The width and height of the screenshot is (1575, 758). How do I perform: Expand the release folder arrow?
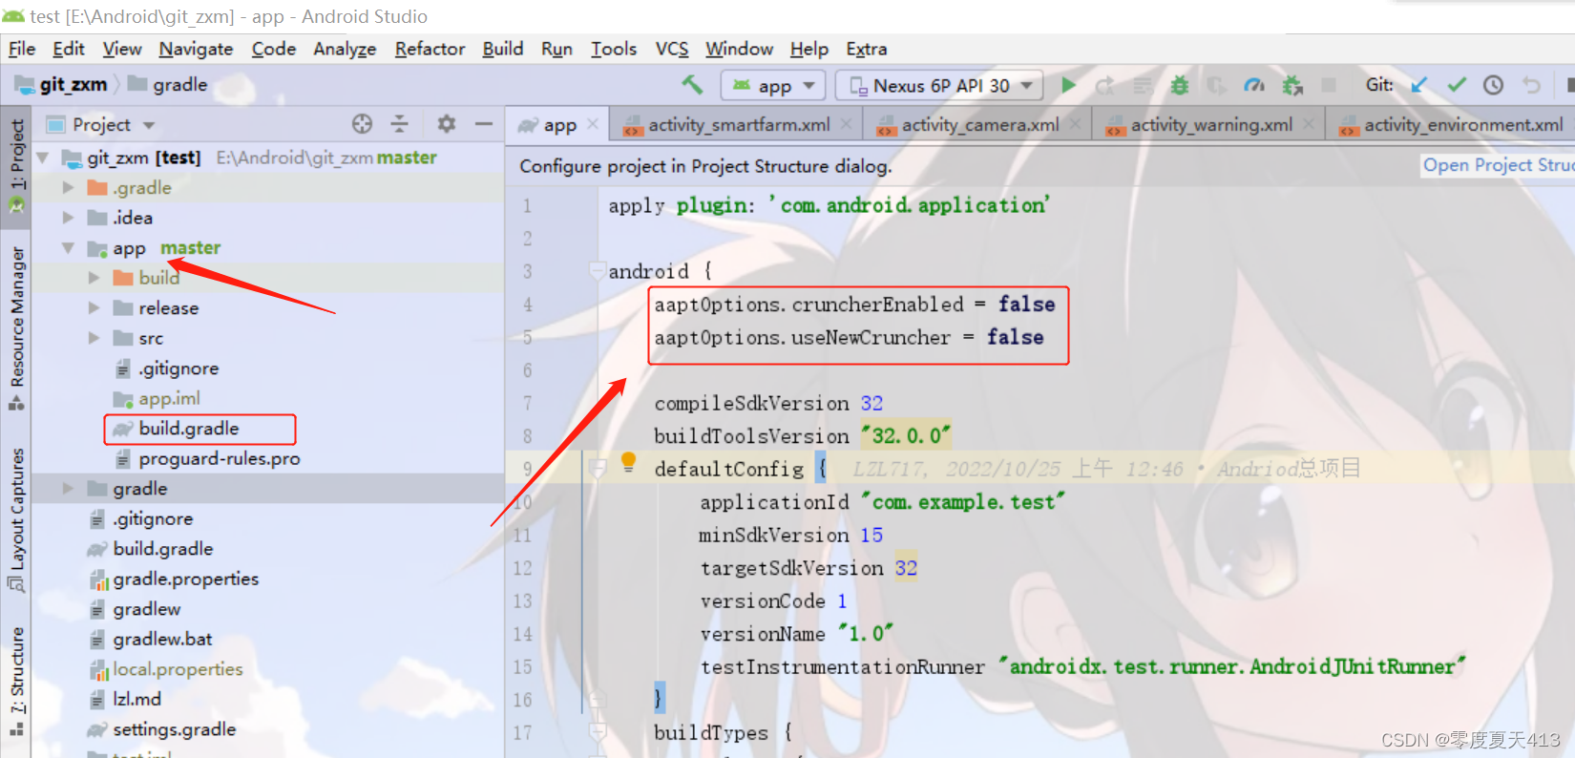pyautogui.click(x=94, y=308)
